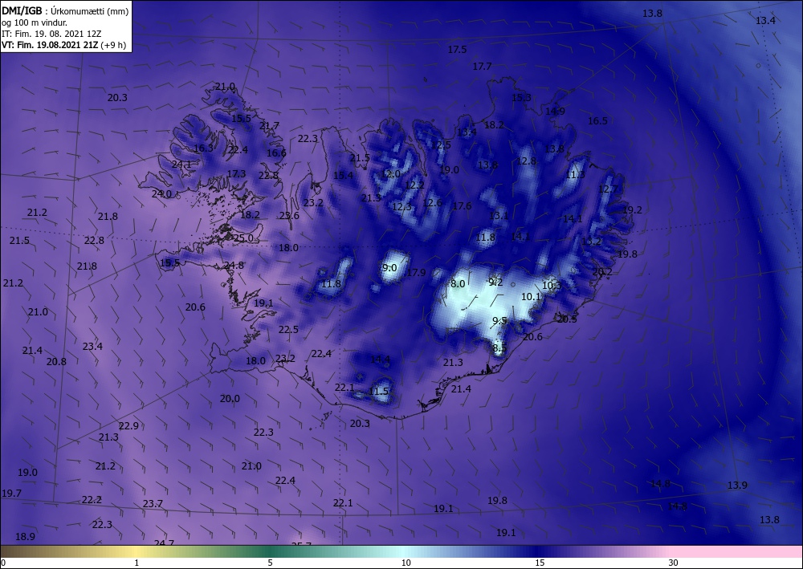
Task: Select the 22.2 value label
Action: [92, 499]
